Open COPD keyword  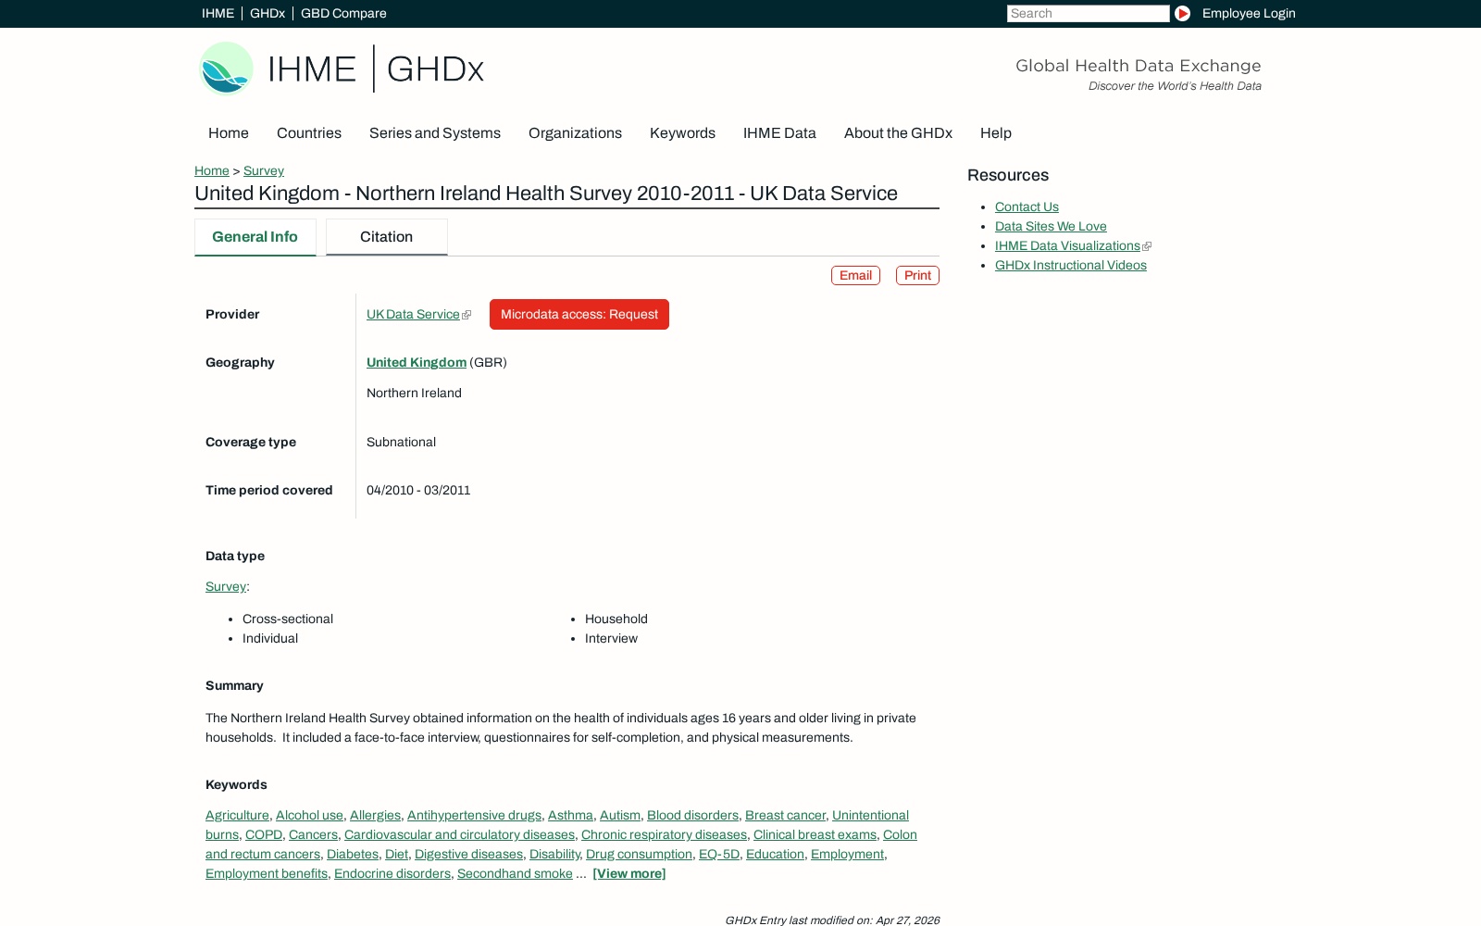click(x=264, y=835)
